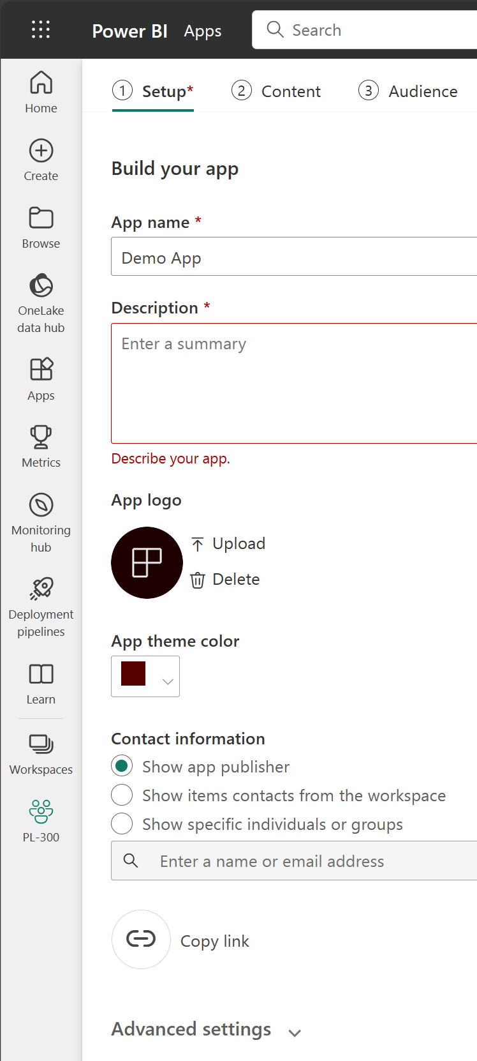477x1061 pixels.
Task: Click the Copy link label
Action: tap(215, 941)
